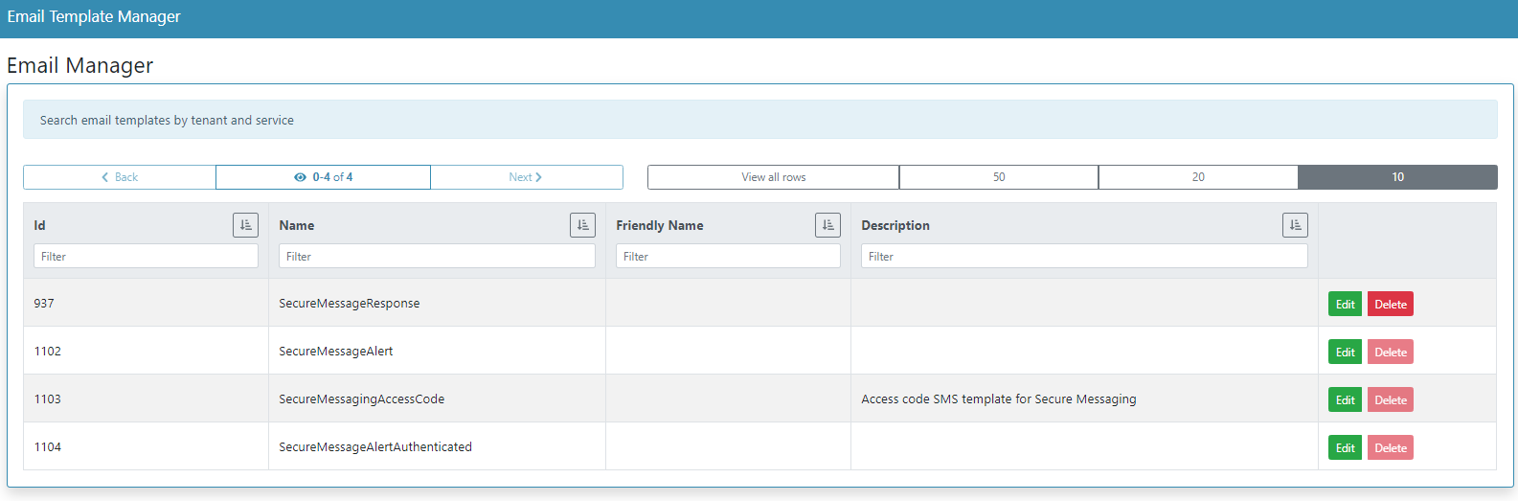
Task: Click the Friendly Name filter box
Action: pyautogui.click(x=728, y=257)
